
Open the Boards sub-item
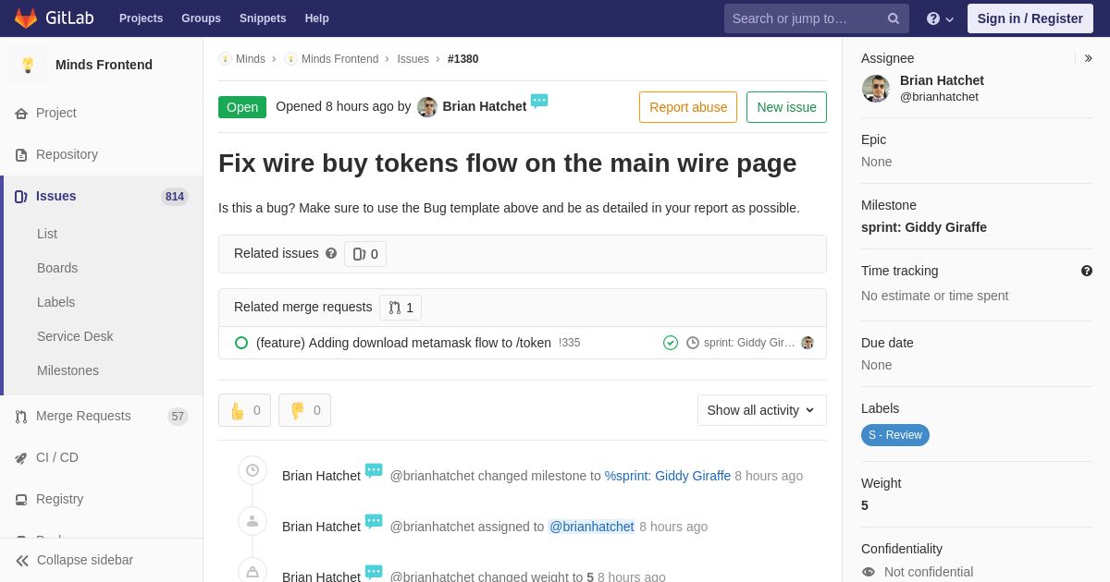point(57,268)
